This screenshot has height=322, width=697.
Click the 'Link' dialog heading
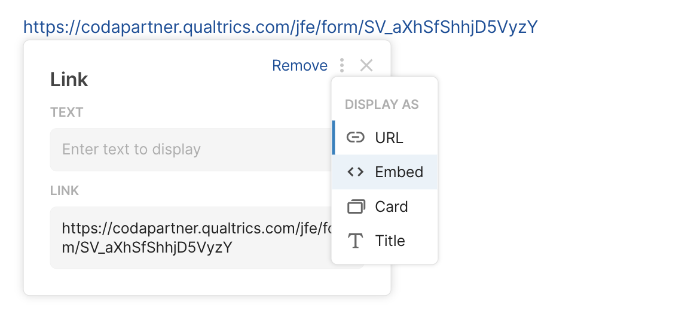pyautogui.click(x=69, y=80)
